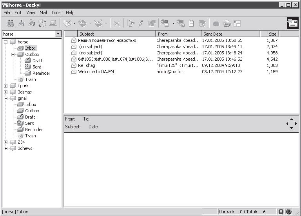The width and height of the screenshot is (301, 216).
Task: Expand the itpark mailbox tree node
Action: 5,86
